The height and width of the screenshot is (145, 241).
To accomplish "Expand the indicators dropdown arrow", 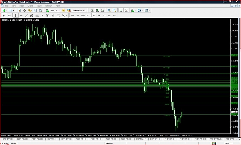I will click(135, 10).
